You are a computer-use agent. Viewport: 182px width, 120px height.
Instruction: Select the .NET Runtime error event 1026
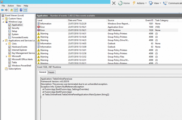click(107, 30)
